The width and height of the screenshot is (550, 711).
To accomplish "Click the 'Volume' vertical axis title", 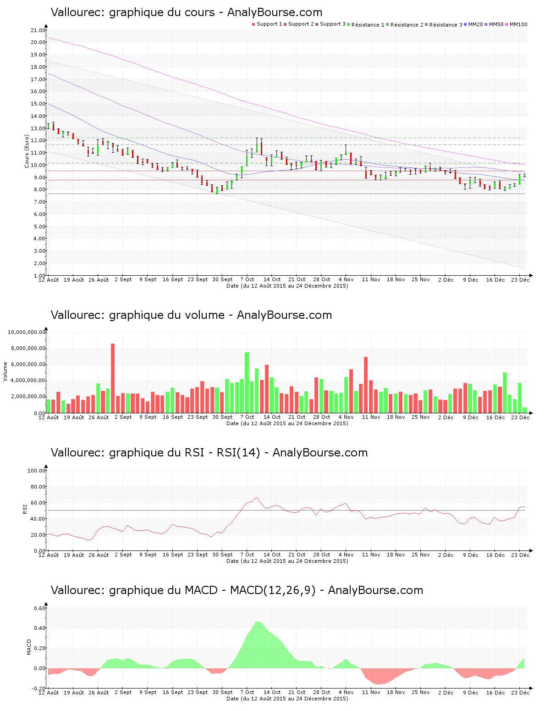I will [x=5, y=372].
